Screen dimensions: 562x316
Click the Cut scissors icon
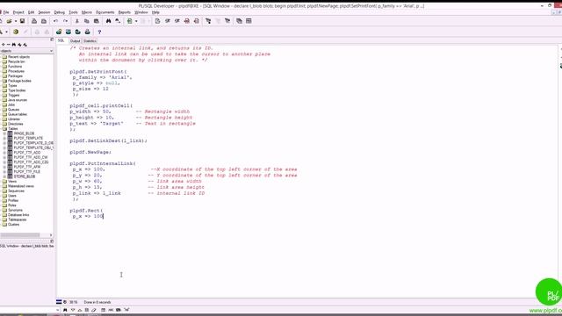point(76,21)
